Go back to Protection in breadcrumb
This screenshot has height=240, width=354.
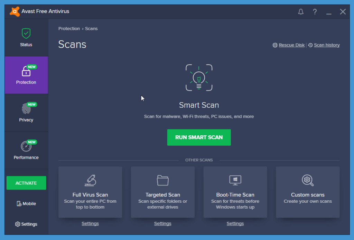[x=69, y=29]
